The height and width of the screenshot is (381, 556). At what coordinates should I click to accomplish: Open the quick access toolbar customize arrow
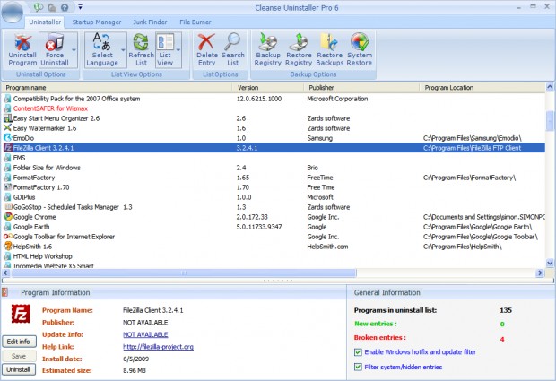(x=80, y=7)
